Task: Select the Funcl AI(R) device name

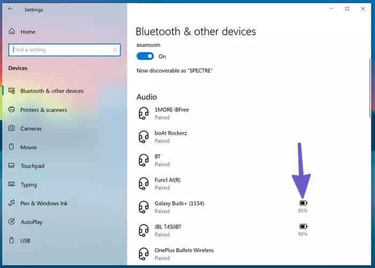Action: [167, 180]
